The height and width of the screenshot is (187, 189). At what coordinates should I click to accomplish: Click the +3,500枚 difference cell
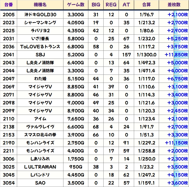click(x=174, y=167)
